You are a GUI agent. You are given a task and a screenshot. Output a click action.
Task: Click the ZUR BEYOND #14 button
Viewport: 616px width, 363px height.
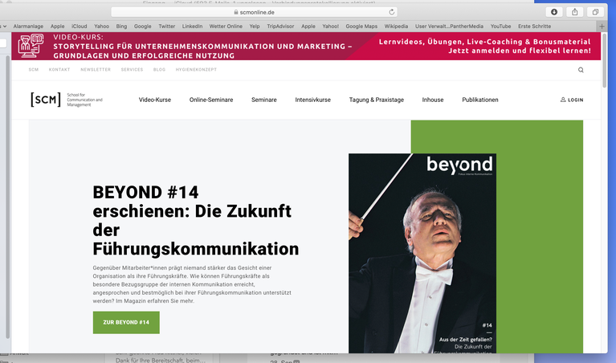point(126,323)
